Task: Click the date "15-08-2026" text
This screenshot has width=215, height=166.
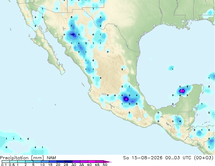Action: 147,158
